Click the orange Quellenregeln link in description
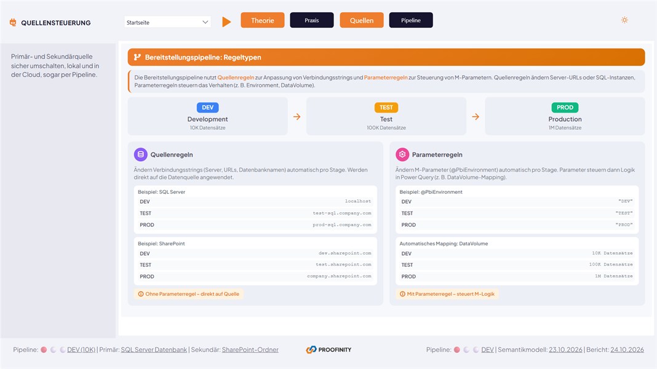Image resolution: width=657 pixels, height=369 pixels. [x=236, y=77]
